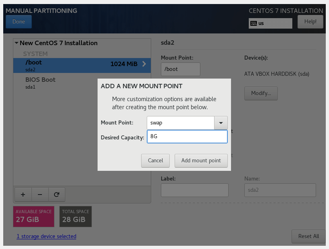Open the Help! button
Image resolution: width=329 pixels, height=249 pixels.
(310, 22)
